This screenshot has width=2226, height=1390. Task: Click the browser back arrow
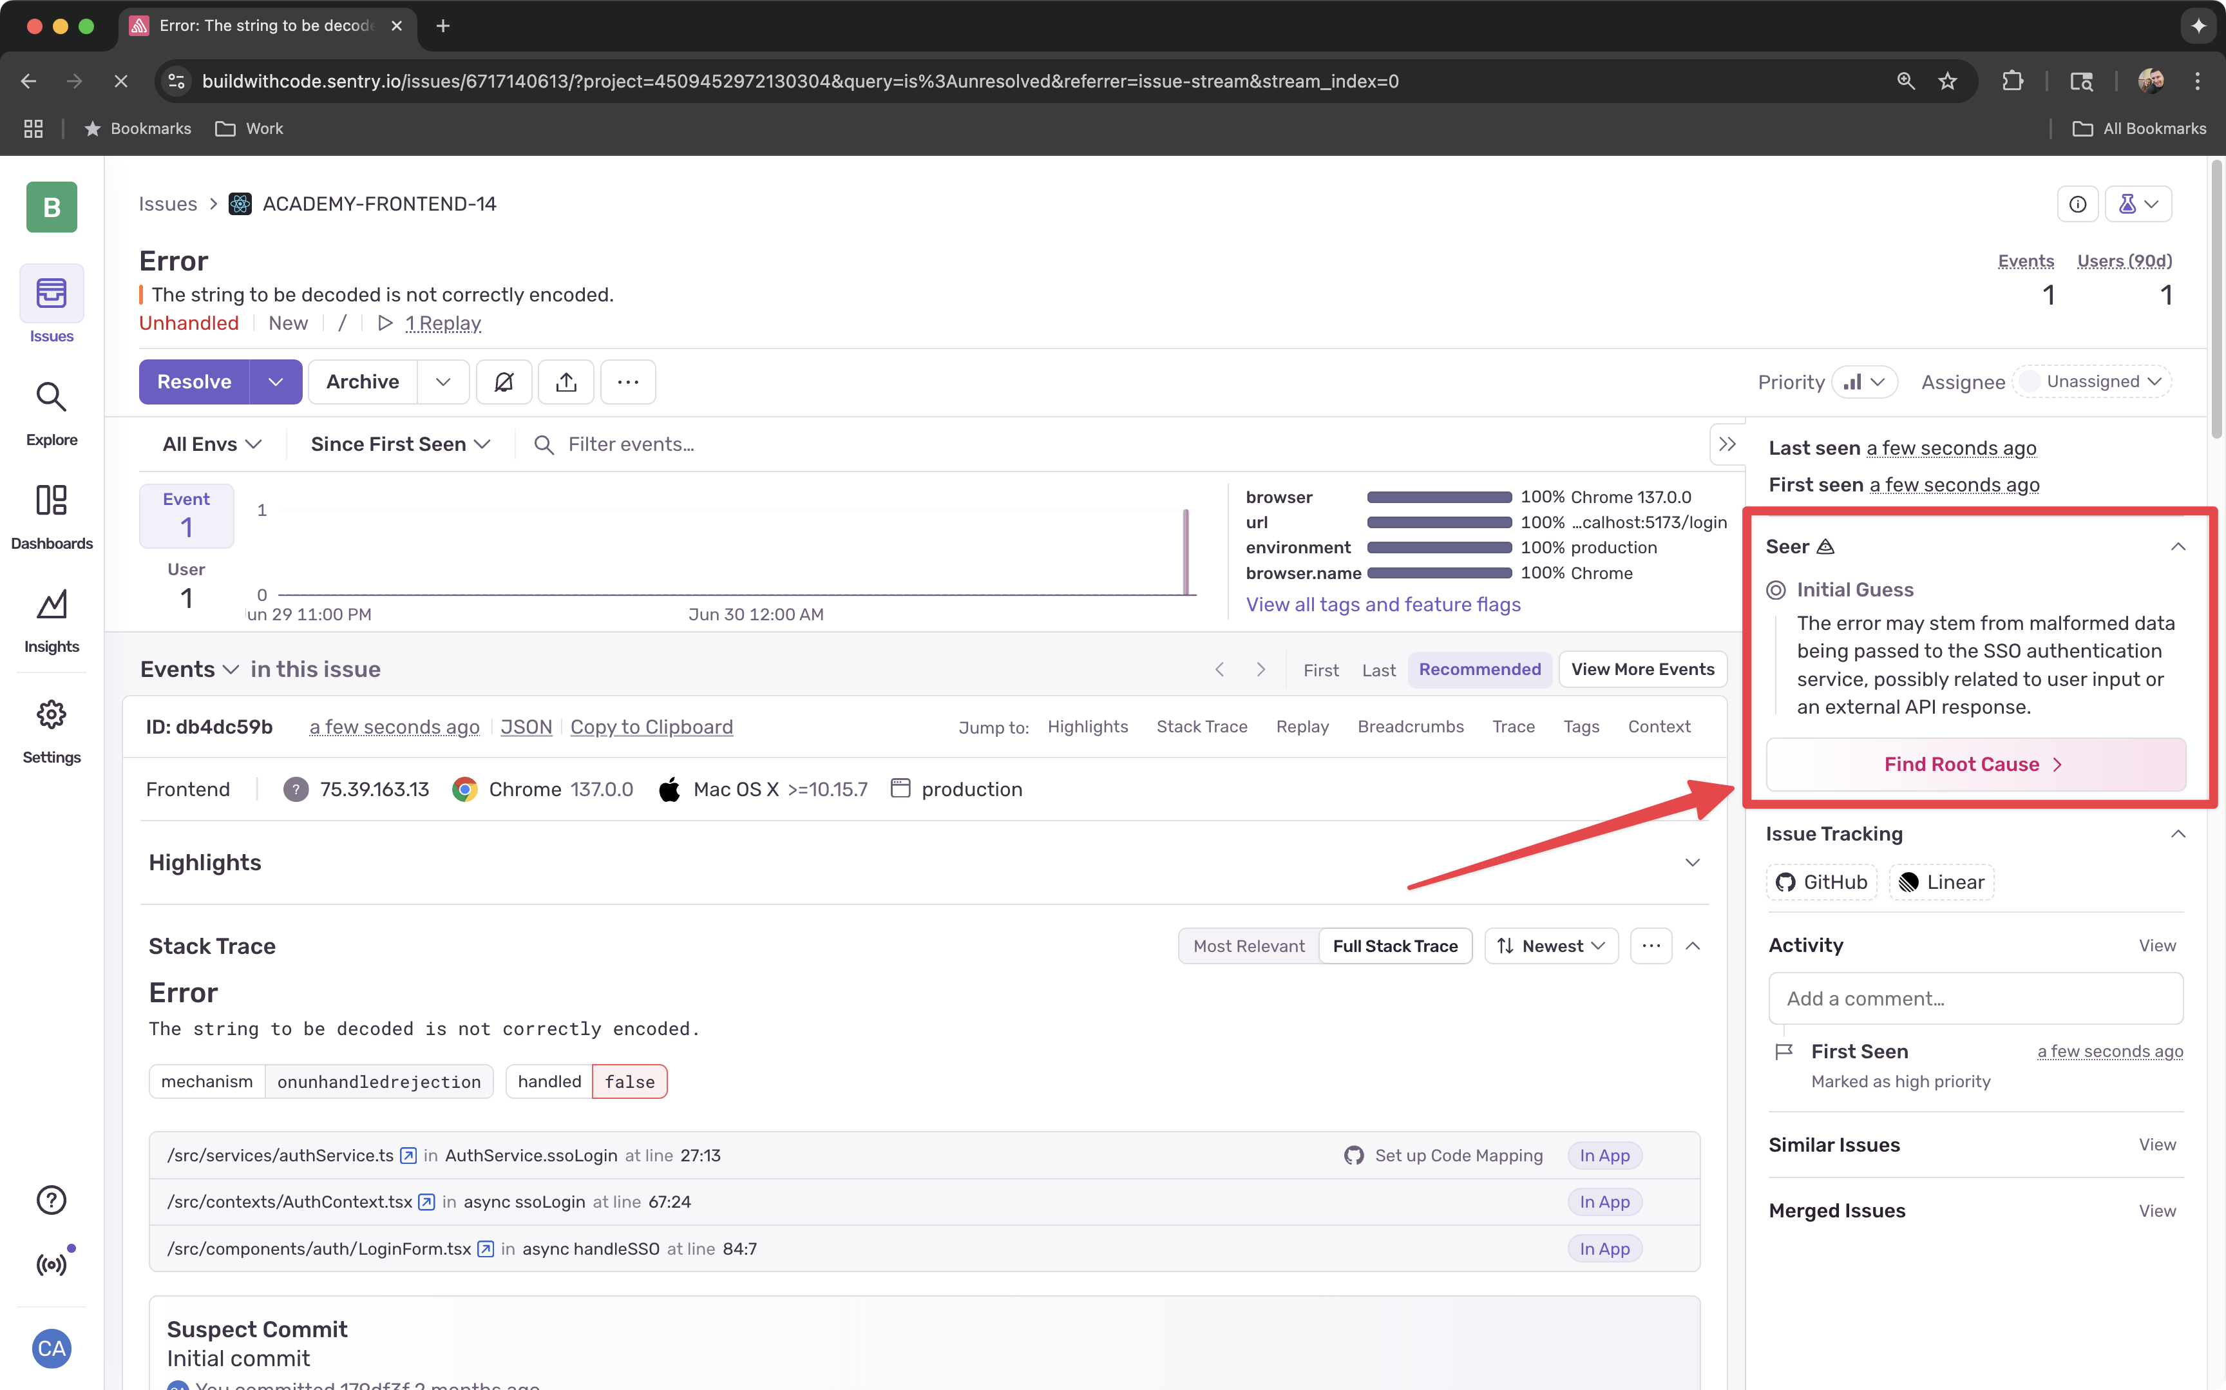tap(28, 81)
